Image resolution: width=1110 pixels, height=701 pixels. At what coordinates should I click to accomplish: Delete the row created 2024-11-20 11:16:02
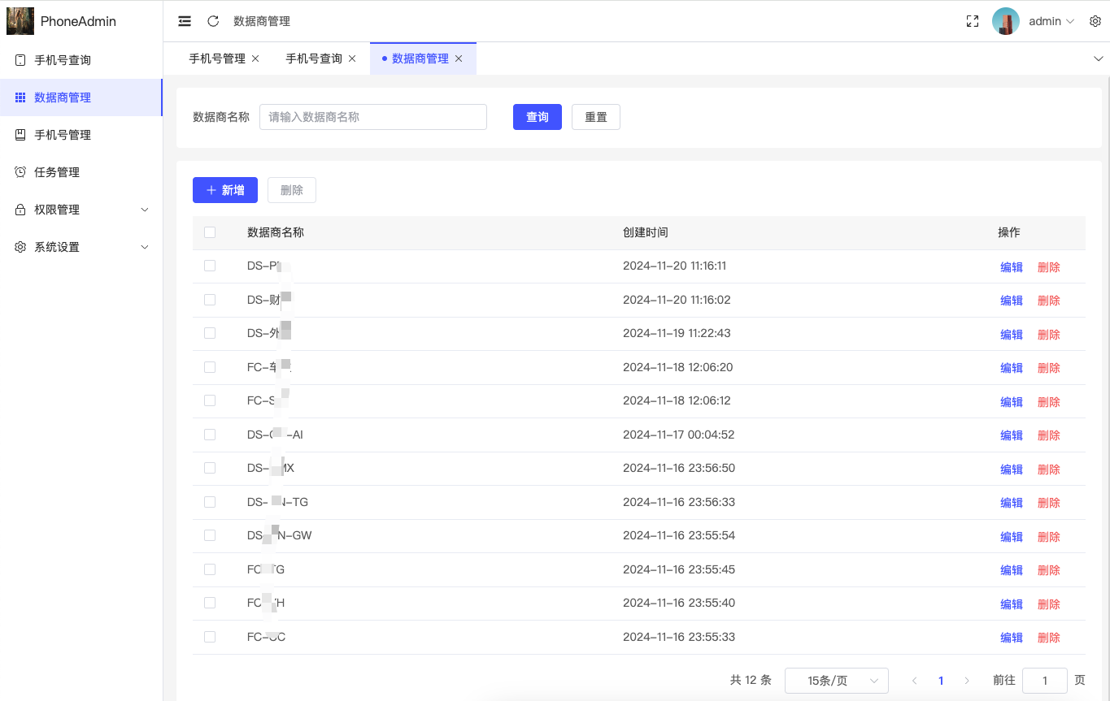tap(1049, 301)
